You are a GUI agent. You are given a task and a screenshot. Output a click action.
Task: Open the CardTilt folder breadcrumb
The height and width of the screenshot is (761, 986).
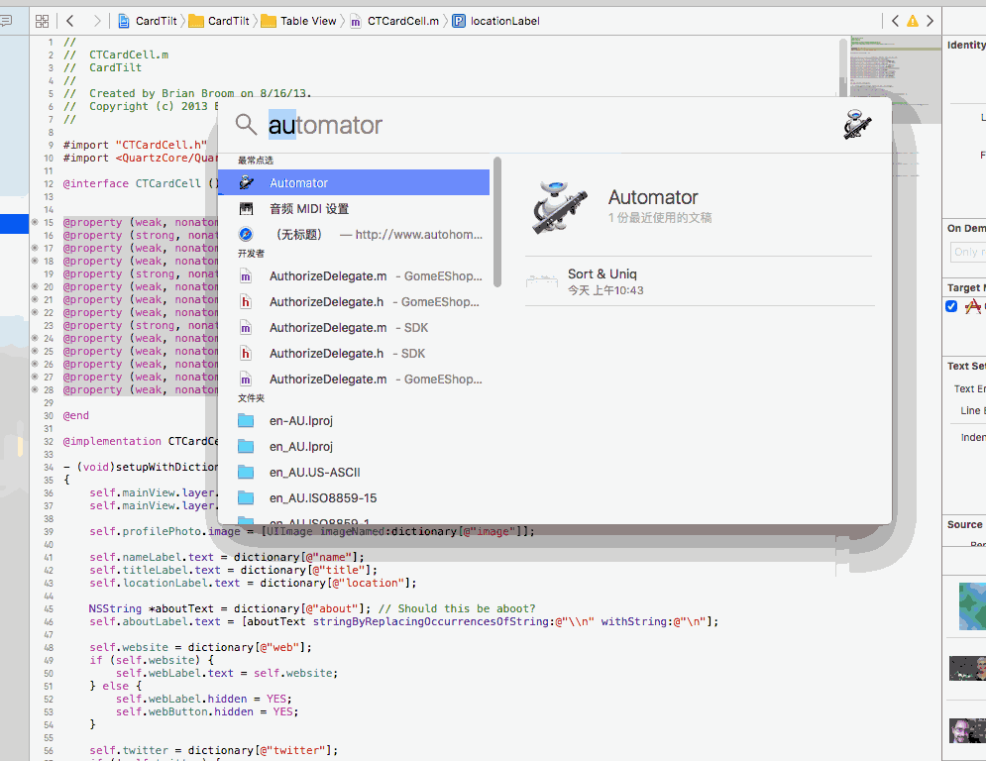220,21
